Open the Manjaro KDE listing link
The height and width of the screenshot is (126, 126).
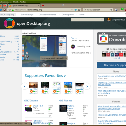[x=71, y=123]
